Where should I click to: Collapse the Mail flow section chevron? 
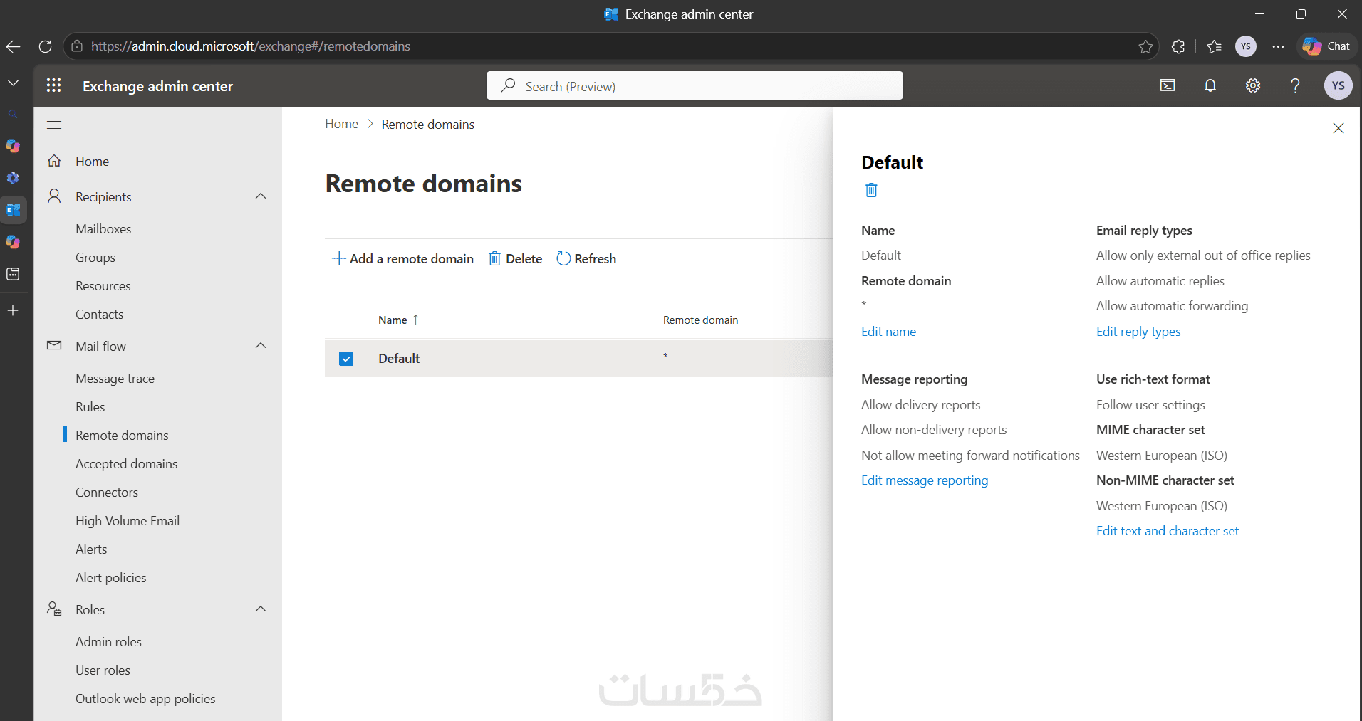[261, 346]
